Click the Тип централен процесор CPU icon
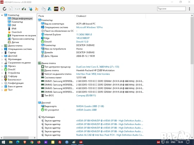The height and width of the screenshot is (145, 194). coord(42,67)
